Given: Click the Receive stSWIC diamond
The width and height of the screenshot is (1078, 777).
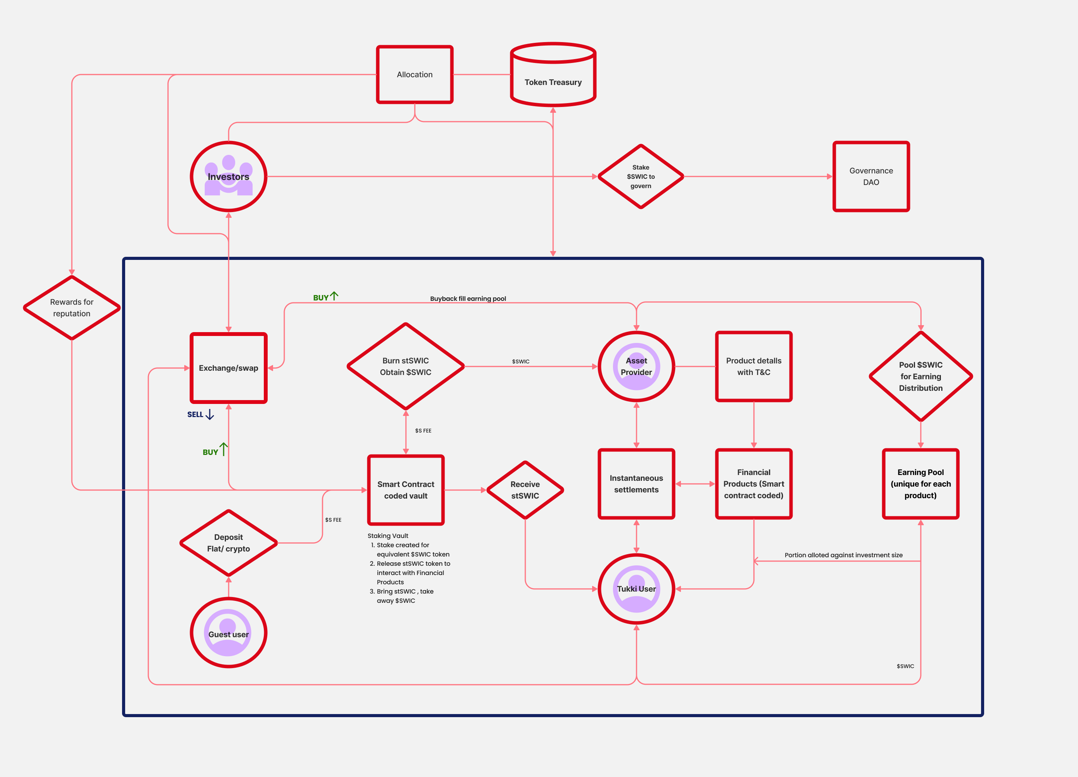Looking at the screenshot, I should 525,489.
